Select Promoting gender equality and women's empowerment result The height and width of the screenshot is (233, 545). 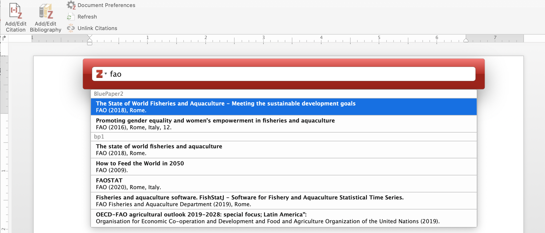click(x=284, y=124)
